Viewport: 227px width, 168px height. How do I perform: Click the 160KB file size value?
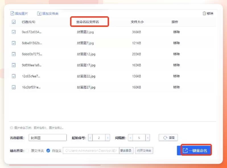coord(137,87)
